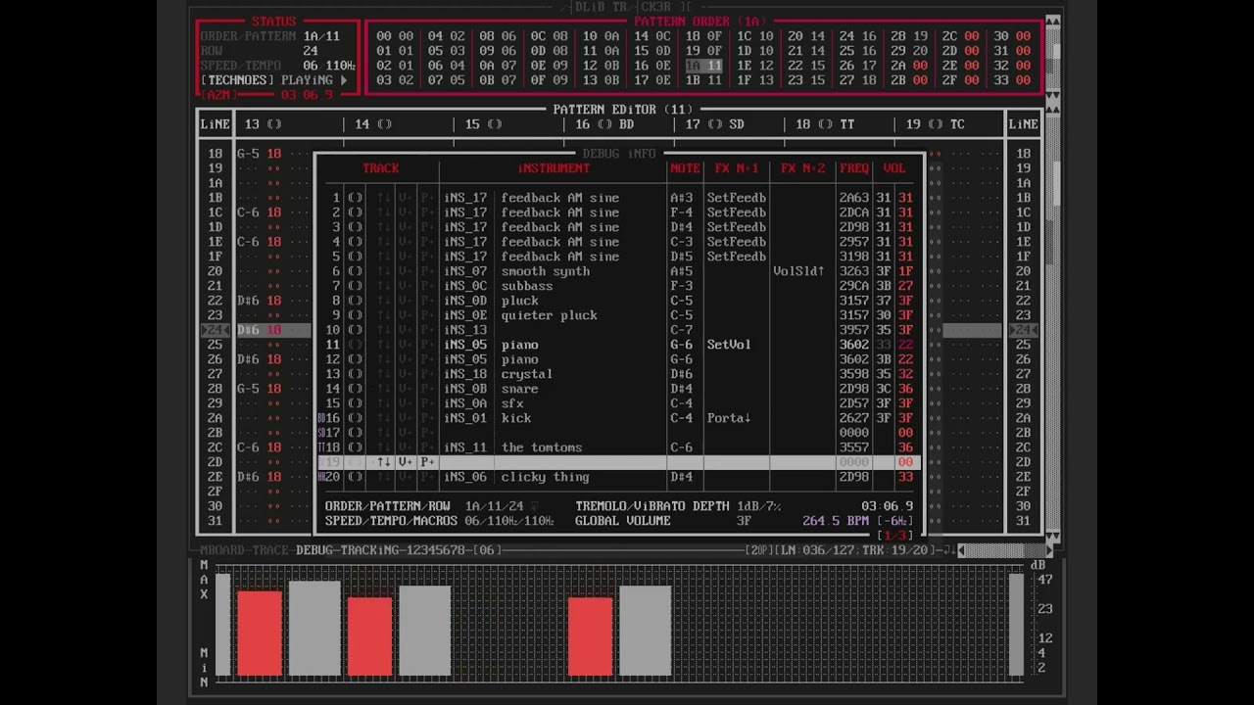Toggle the on/off marker of subbass track 7
The image size is (1254, 705).
[355, 286]
